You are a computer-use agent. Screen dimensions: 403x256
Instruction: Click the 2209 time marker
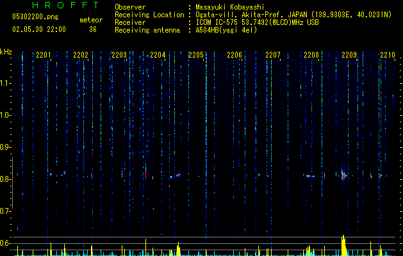[x=349, y=55]
